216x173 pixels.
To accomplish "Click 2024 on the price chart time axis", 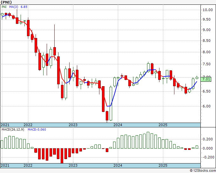I will pyautogui.click(x=118, y=125).
